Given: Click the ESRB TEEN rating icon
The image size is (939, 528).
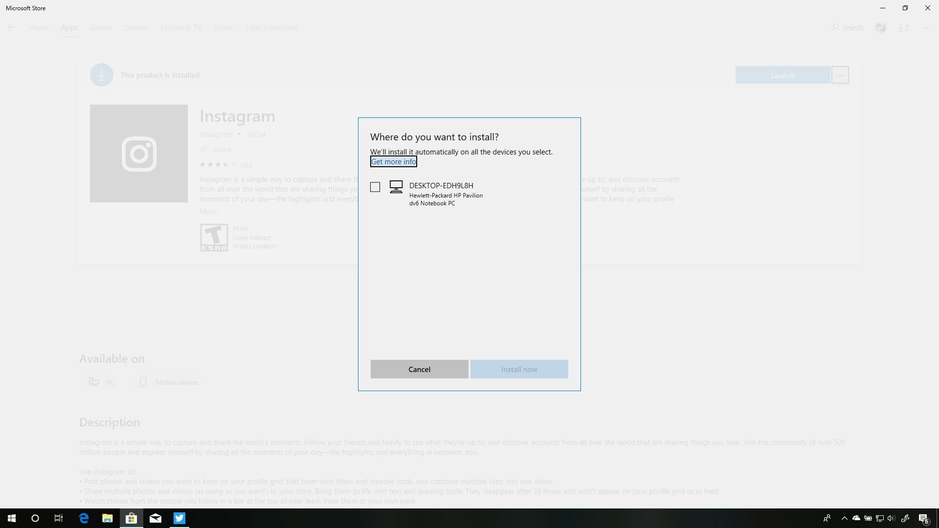Looking at the screenshot, I should coord(214,237).
